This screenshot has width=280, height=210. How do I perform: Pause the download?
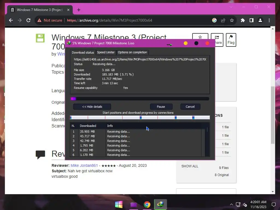(x=161, y=107)
